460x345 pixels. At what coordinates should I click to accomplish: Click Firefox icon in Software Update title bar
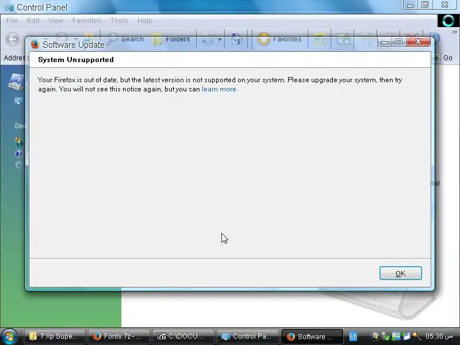(x=35, y=44)
